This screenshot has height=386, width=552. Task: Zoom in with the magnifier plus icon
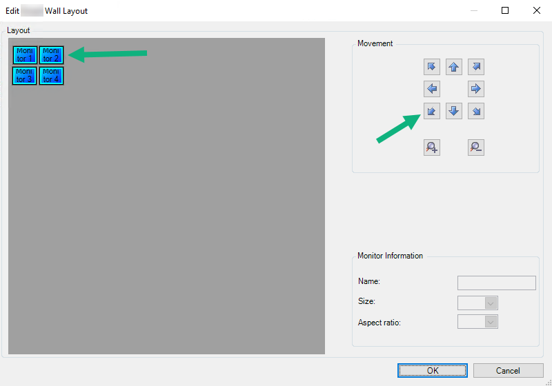432,147
